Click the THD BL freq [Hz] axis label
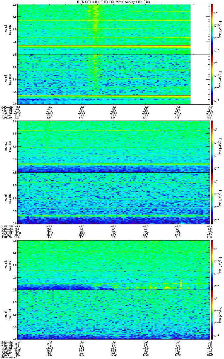 (x=10, y=147)
